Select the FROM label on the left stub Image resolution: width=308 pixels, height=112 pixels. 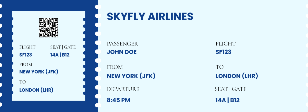coord(26,65)
